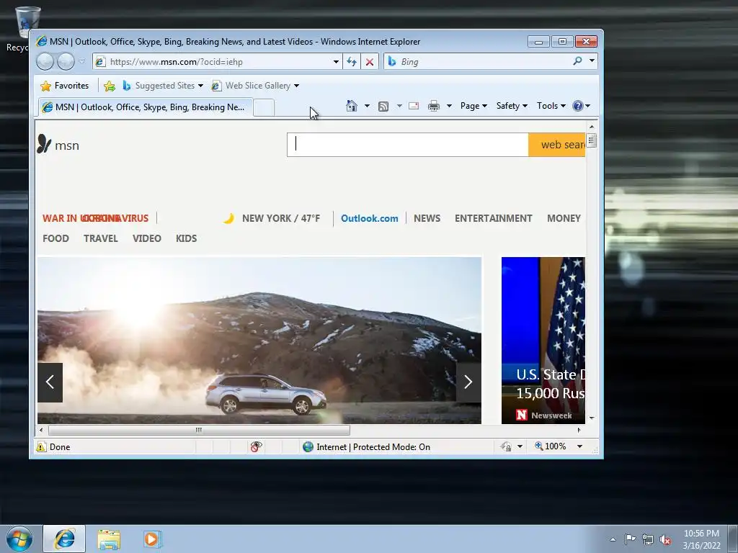The width and height of the screenshot is (738, 553).
Task: Open the Outlook.com link
Action: click(x=370, y=218)
